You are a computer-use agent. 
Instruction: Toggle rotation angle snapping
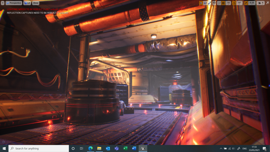click(234, 3)
